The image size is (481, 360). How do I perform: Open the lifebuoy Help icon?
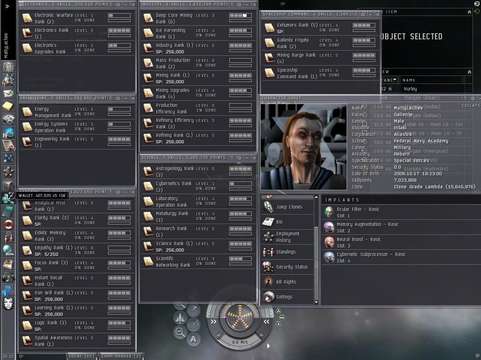[x=8, y=225]
